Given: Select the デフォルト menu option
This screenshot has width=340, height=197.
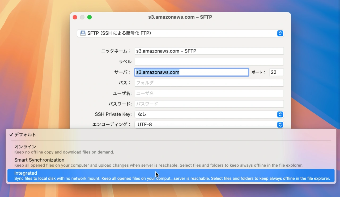Looking at the screenshot, I should [25, 135].
